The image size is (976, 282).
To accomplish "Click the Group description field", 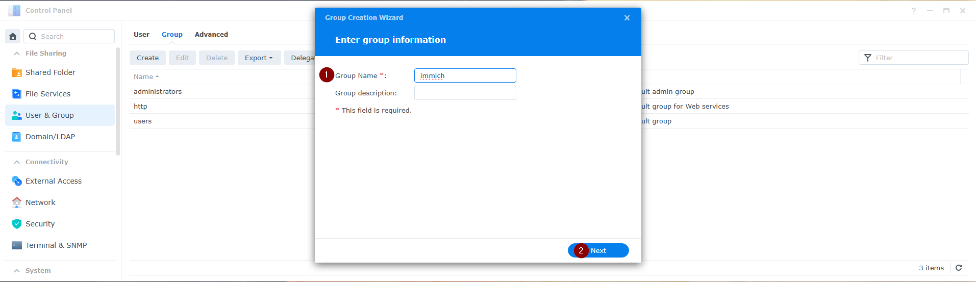I will 465,93.
